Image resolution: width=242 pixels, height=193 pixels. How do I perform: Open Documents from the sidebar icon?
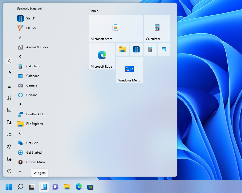[9, 73]
